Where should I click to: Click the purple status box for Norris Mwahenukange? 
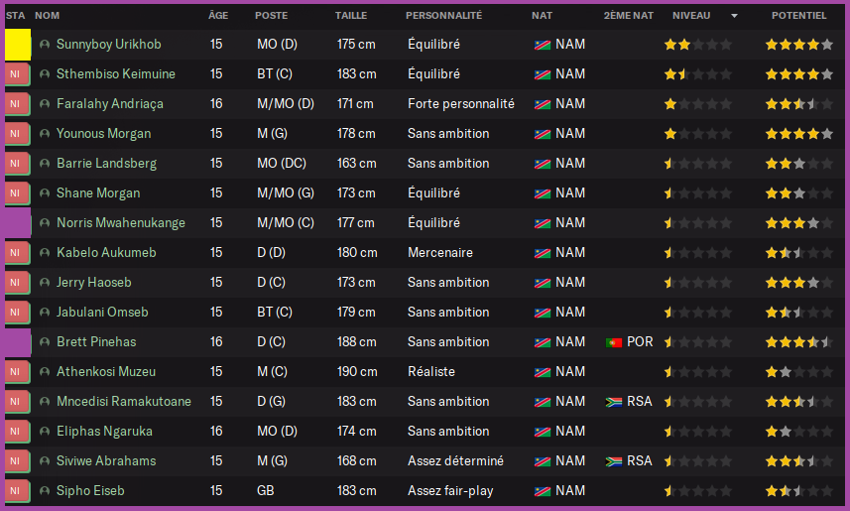pyautogui.click(x=18, y=223)
